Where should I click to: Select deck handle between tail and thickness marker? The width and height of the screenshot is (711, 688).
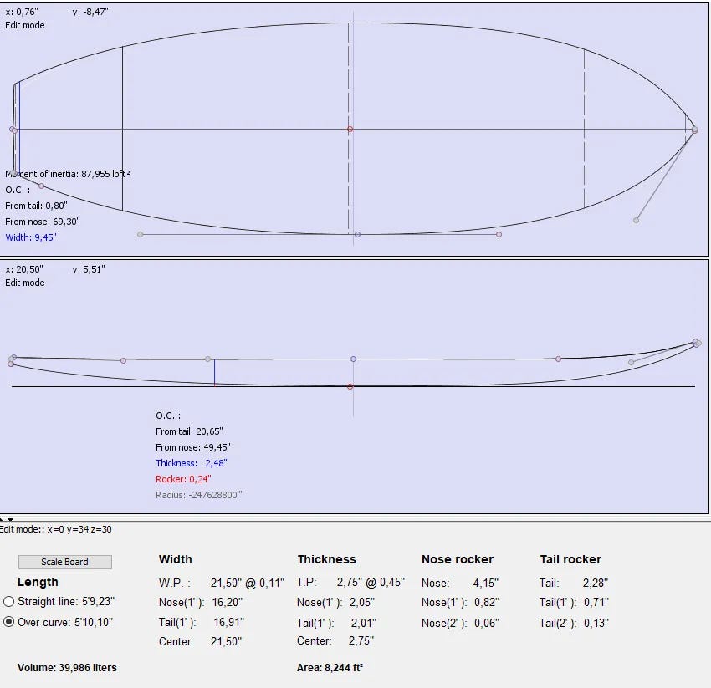click(123, 361)
